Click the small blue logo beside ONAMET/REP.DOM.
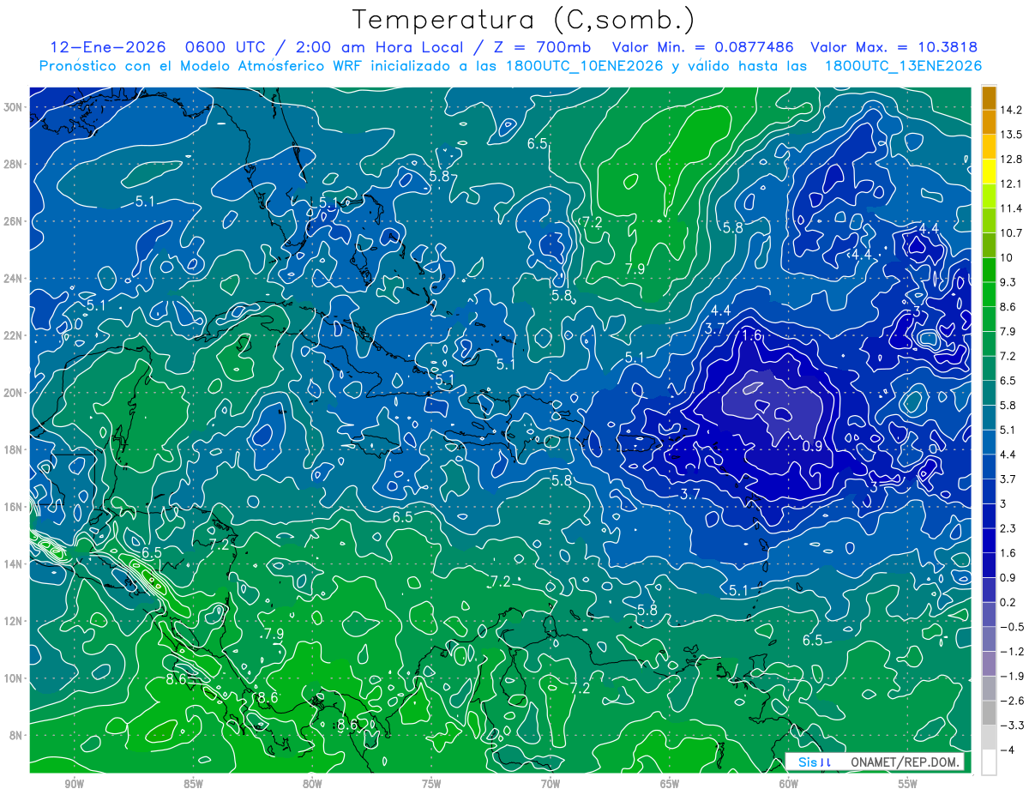Screen dimensions: 1029x795 (x=815, y=762)
